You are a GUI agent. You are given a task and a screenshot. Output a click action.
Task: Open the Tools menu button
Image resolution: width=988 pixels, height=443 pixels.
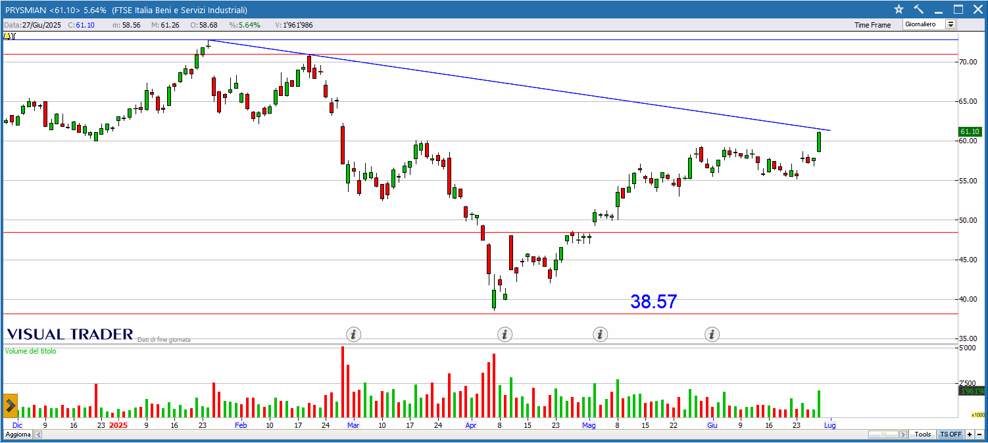(x=923, y=434)
